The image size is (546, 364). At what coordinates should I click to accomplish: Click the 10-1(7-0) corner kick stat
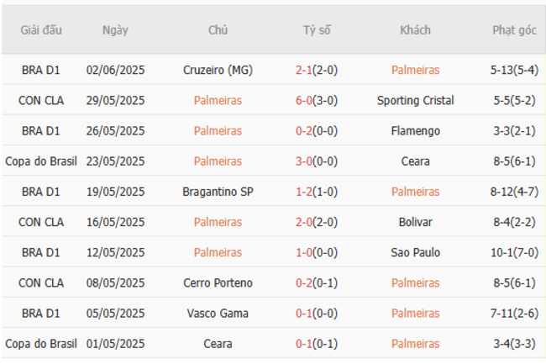(514, 252)
